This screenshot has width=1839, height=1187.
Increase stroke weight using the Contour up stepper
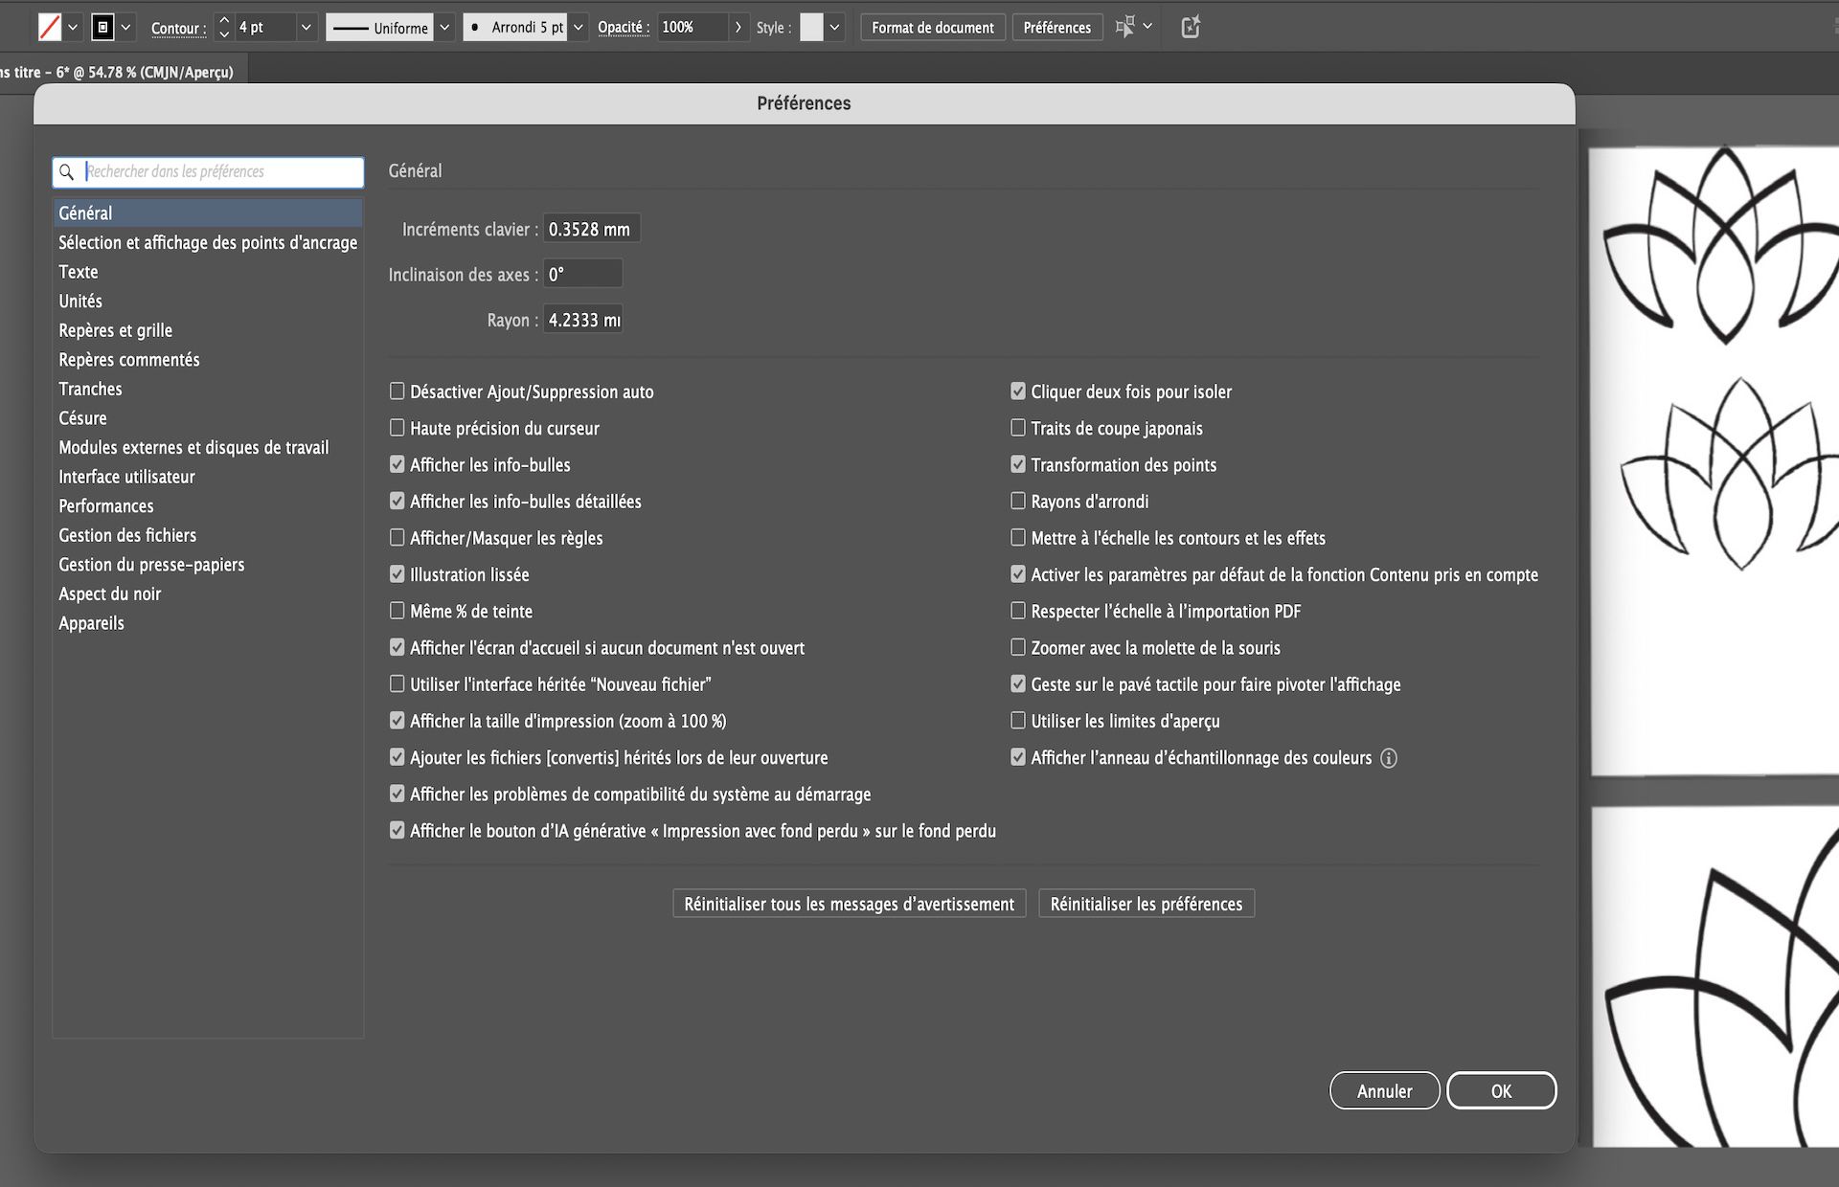pyautogui.click(x=223, y=20)
